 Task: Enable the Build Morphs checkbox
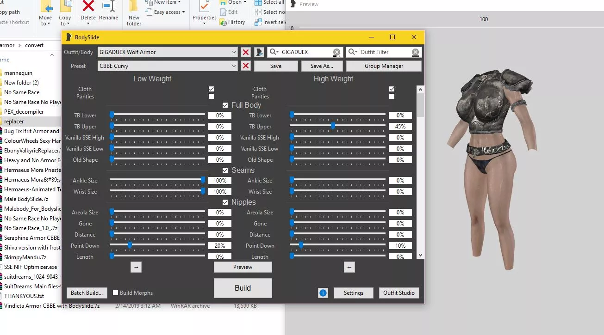click(x=116, y=293)
